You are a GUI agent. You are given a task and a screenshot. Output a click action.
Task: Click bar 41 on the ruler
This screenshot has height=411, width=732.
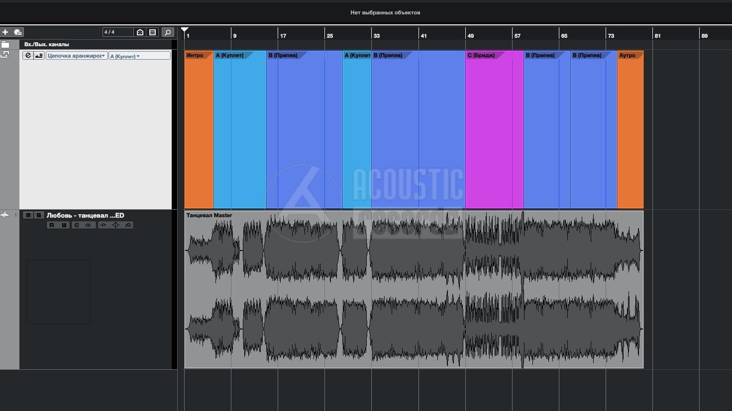(423, 36)
